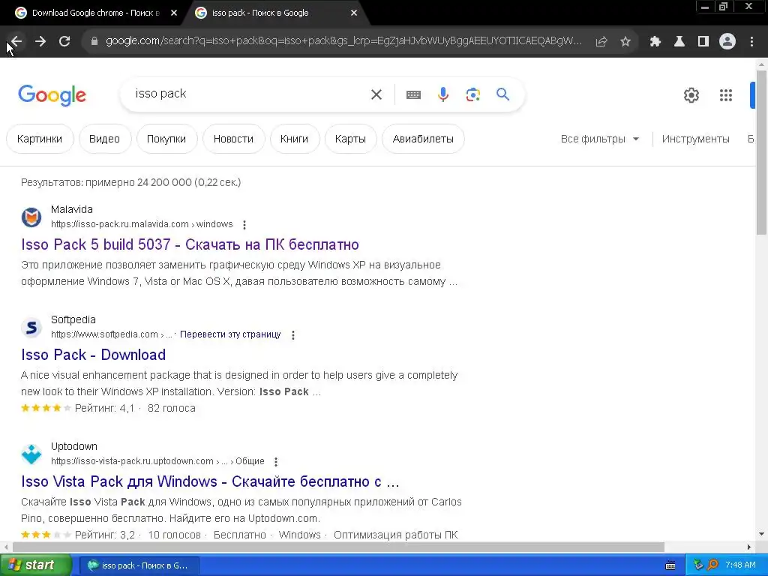Clear the search box with X
768x576 pixels.
click(x=376, y=94)
